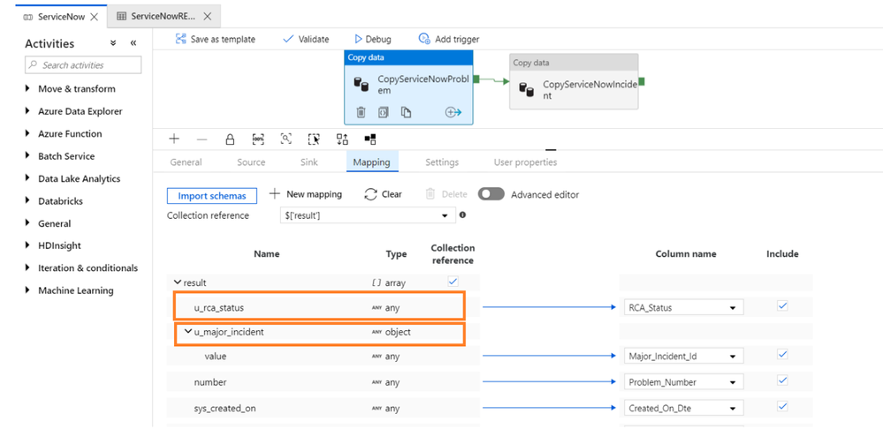The height and width of the screenshot is (429, 883).
Task: Uncheck Include for Created_On_Dte mapping
Action: click(782, 406)
